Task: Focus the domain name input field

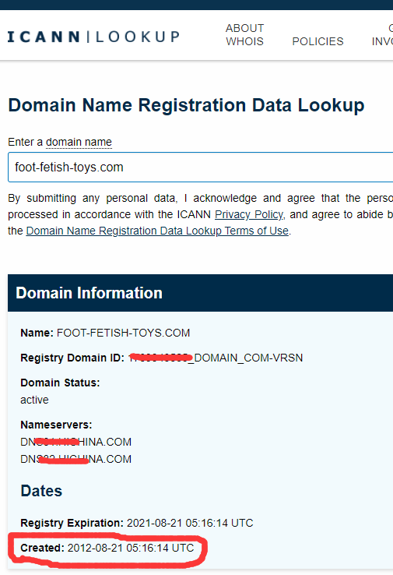Action: pos(200,168)
